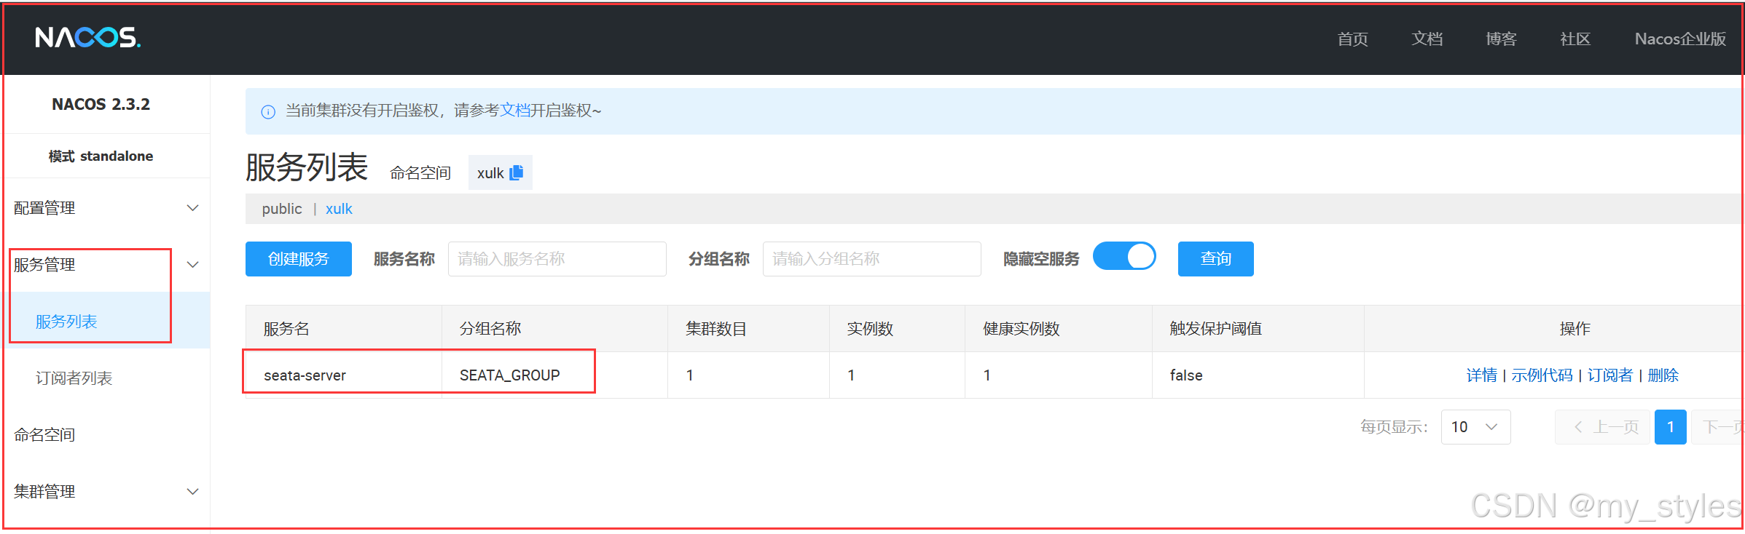Click the info icon in the alert banner
The width and height of the screenshot is (1745, 534).
tap(268, 111)
